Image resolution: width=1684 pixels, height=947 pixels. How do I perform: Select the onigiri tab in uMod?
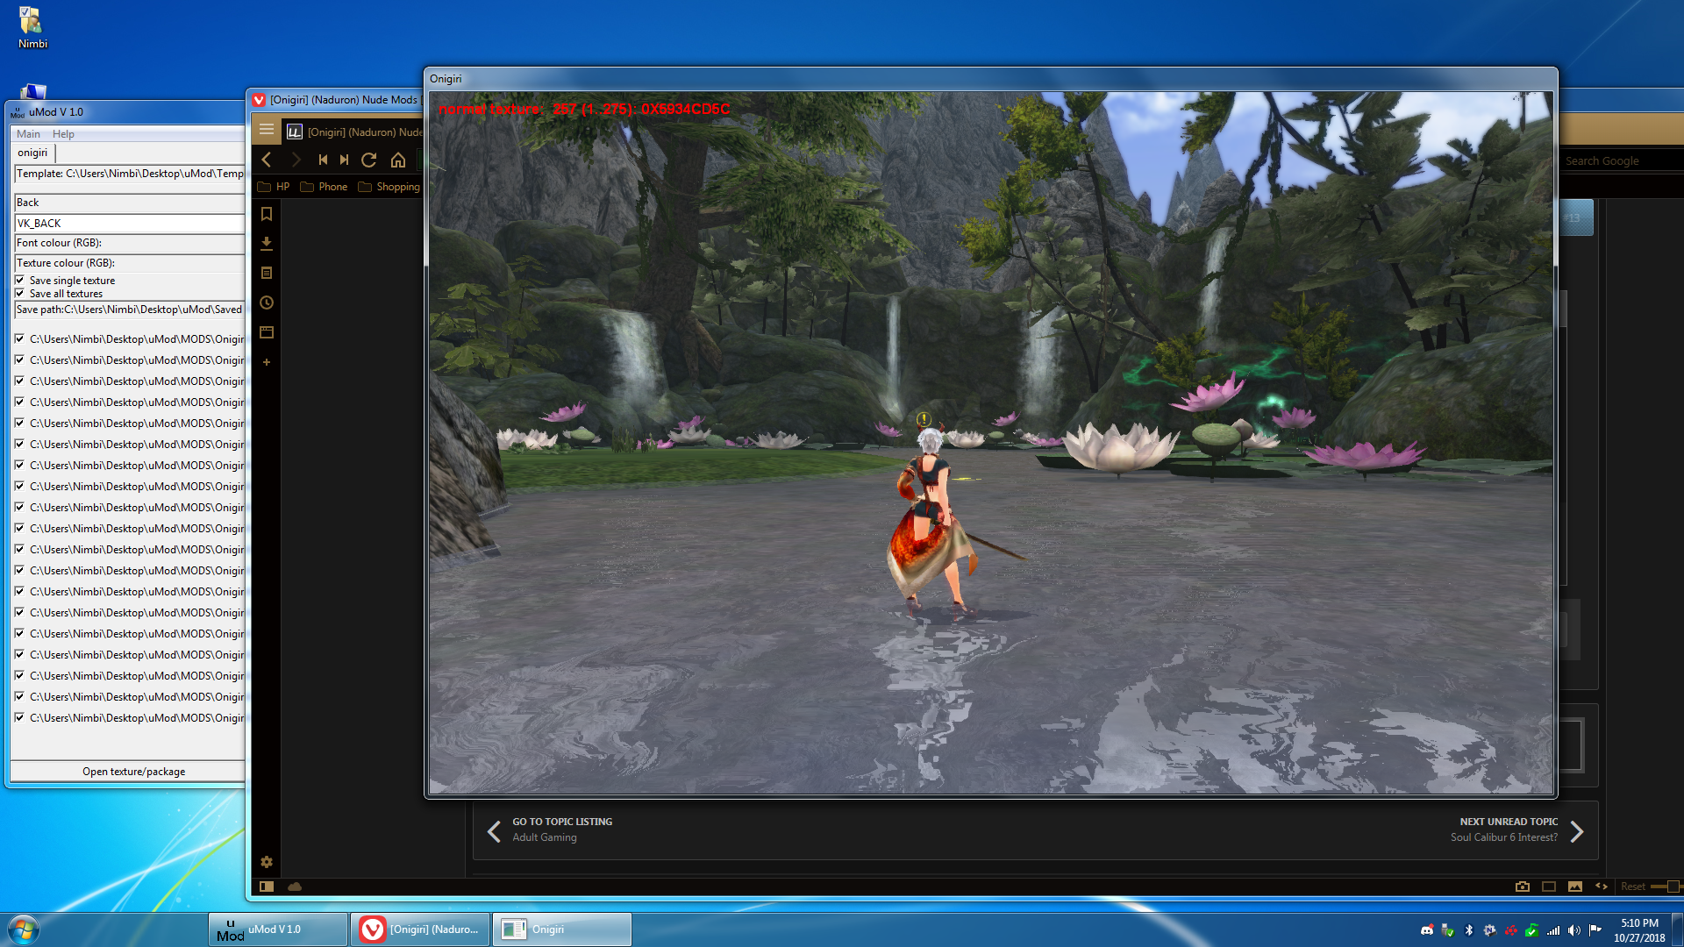[x=34, y=153]
